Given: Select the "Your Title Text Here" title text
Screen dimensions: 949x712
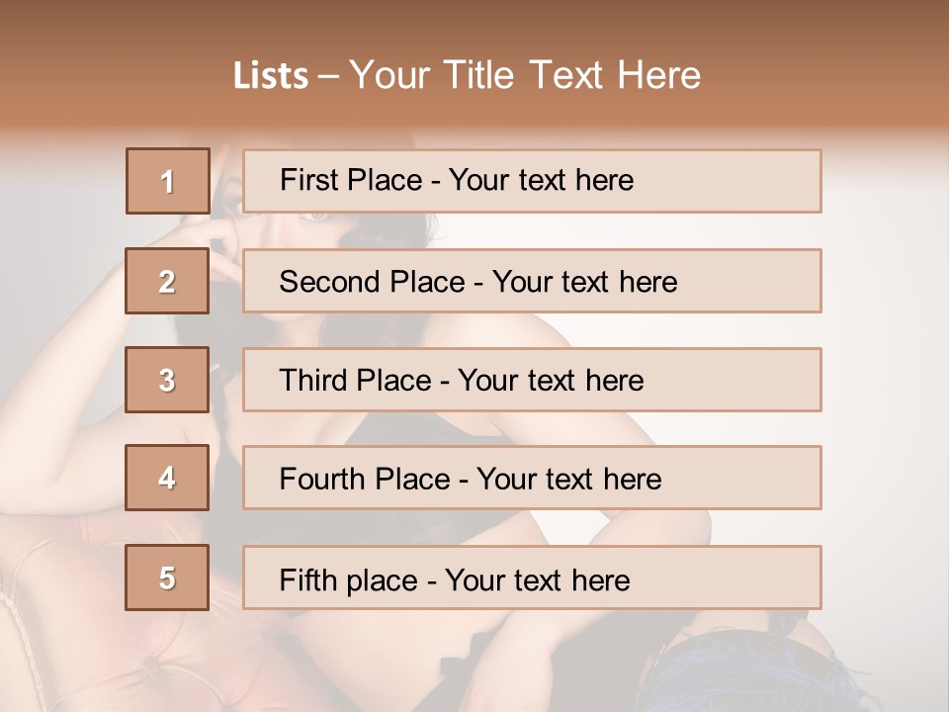Looking at the screenshot, I should coord(525,75).
